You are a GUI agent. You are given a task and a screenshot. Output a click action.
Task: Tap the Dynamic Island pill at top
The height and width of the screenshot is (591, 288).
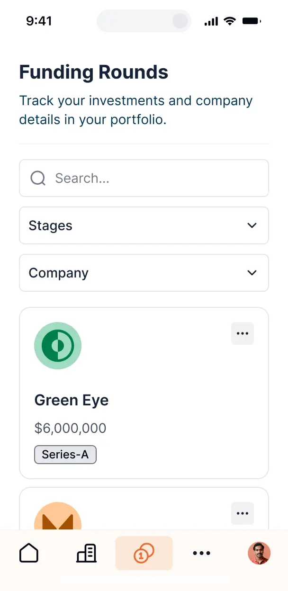144,21
